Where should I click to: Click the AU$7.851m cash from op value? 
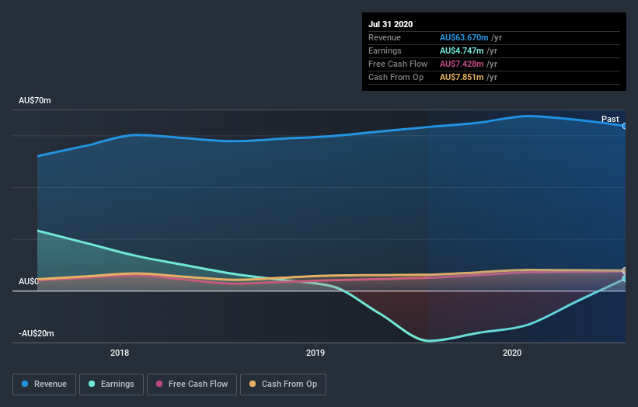point(462,77)
